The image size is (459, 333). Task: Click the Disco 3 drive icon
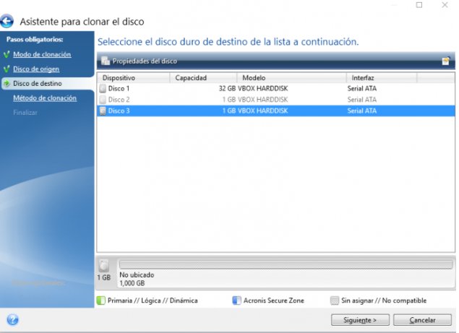pos(103,111)
